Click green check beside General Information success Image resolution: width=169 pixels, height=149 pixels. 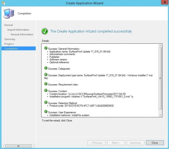pyautogui.click(x=45, y=48)
